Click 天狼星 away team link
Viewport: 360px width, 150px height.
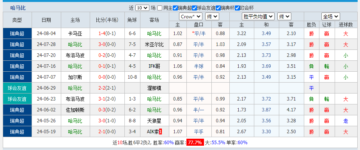tap(154, 121)
